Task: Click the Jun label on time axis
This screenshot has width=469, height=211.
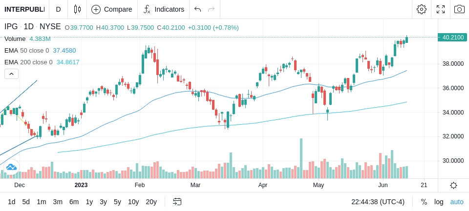Action: click(x=383, y=185)
